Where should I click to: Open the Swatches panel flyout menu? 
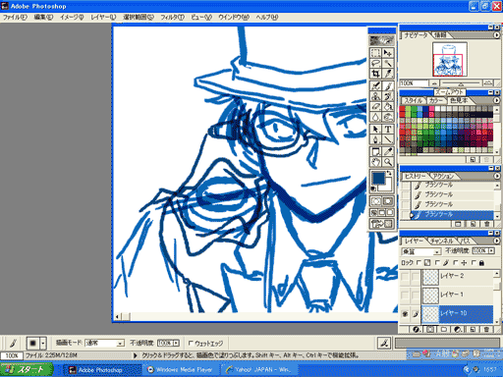tap(497, 100)
